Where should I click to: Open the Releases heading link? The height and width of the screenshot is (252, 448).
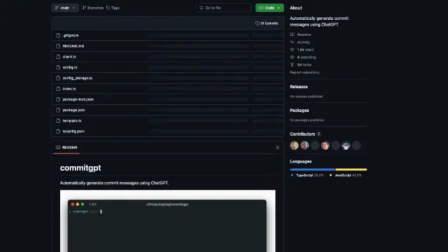pyautogui.click(x=299, y=87)
